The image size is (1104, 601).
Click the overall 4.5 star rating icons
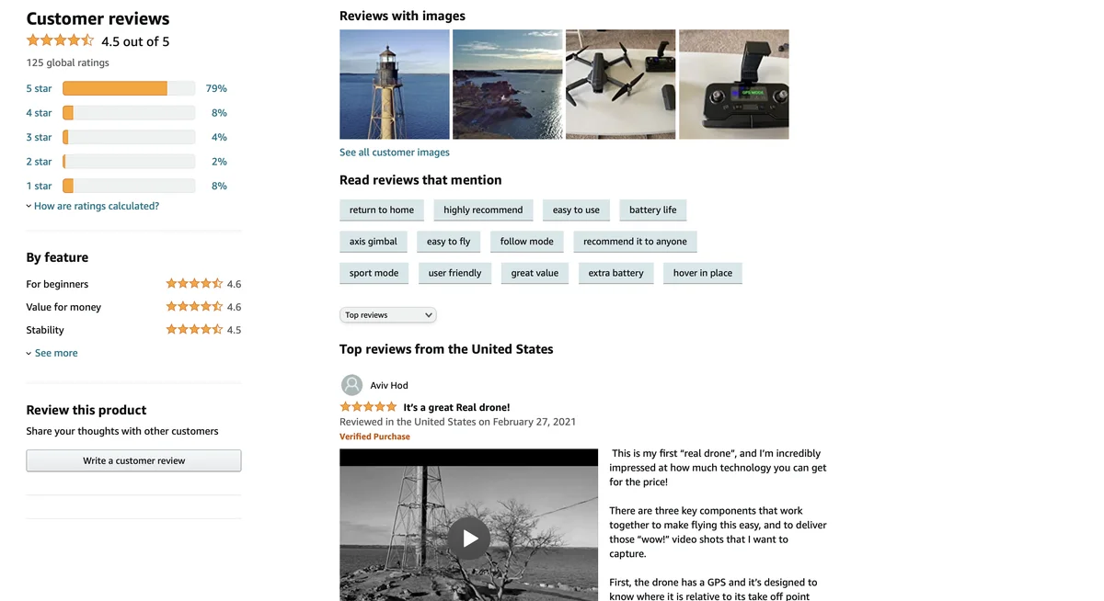pyautogui.click(x=60, y=40)
